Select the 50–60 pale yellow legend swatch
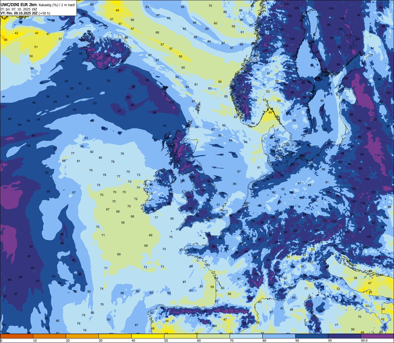The image size is (394, 343). point(180,336)
